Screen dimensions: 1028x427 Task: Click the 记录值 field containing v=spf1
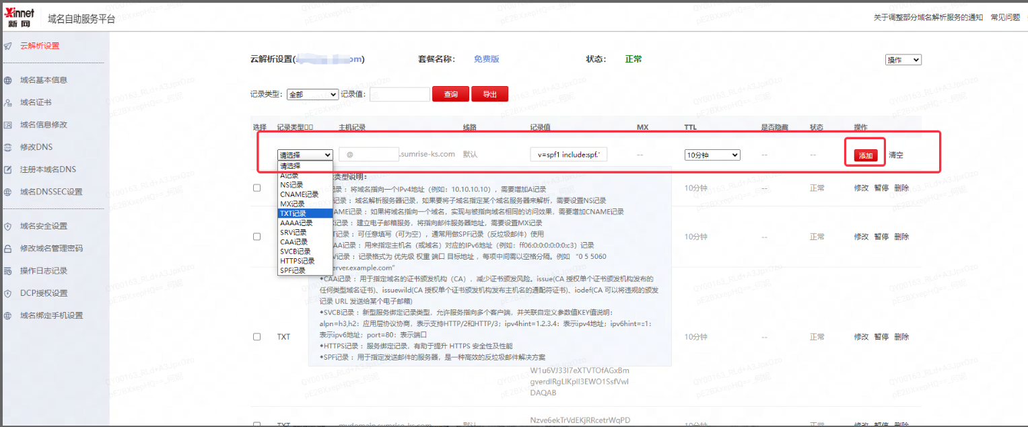click(569, 155)
